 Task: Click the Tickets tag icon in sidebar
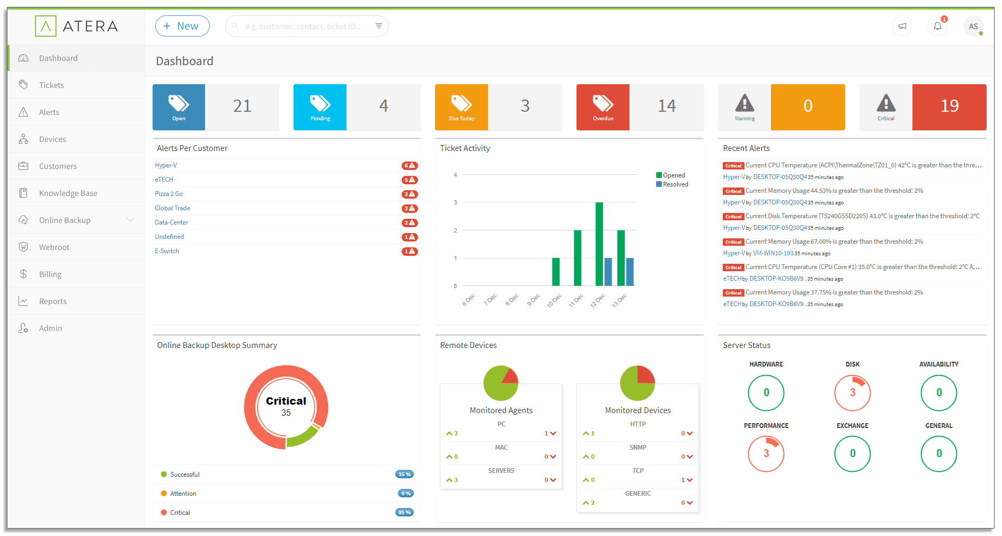(x=23, y=85)
